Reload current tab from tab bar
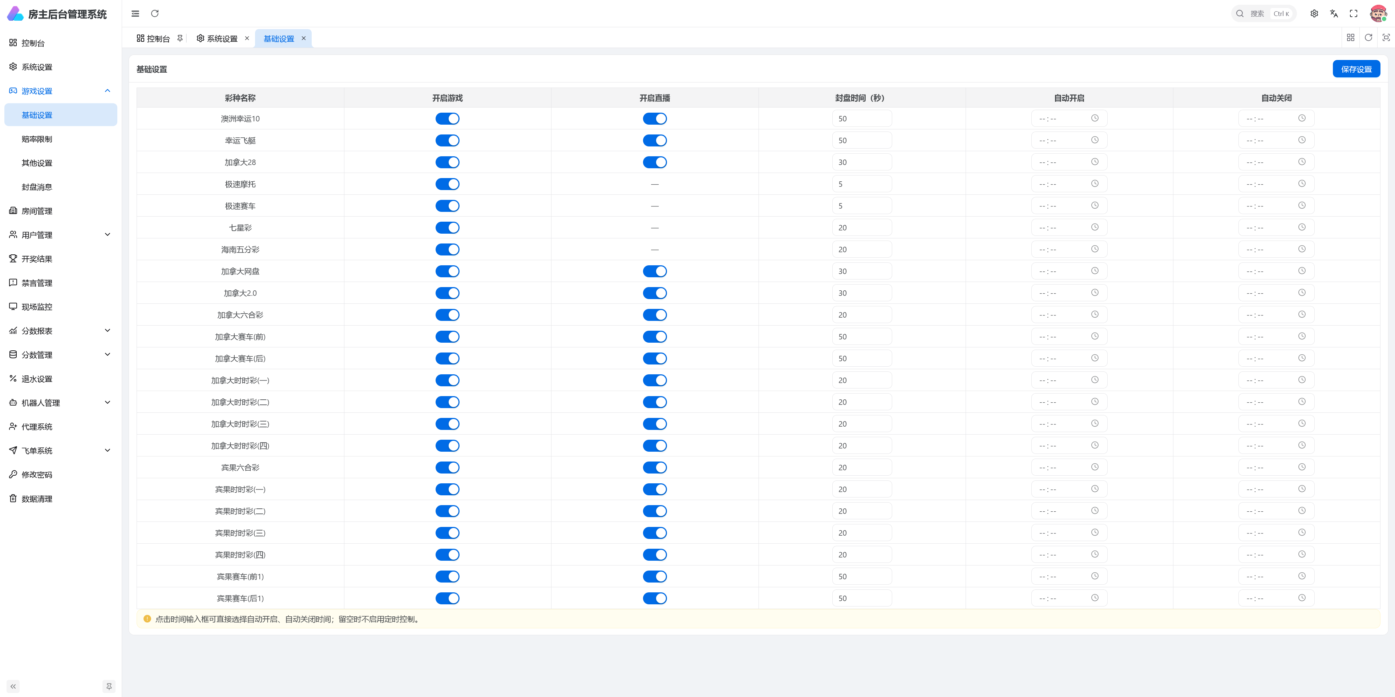The width and height of the screenshot is (1395, 697). point(1368,37)
